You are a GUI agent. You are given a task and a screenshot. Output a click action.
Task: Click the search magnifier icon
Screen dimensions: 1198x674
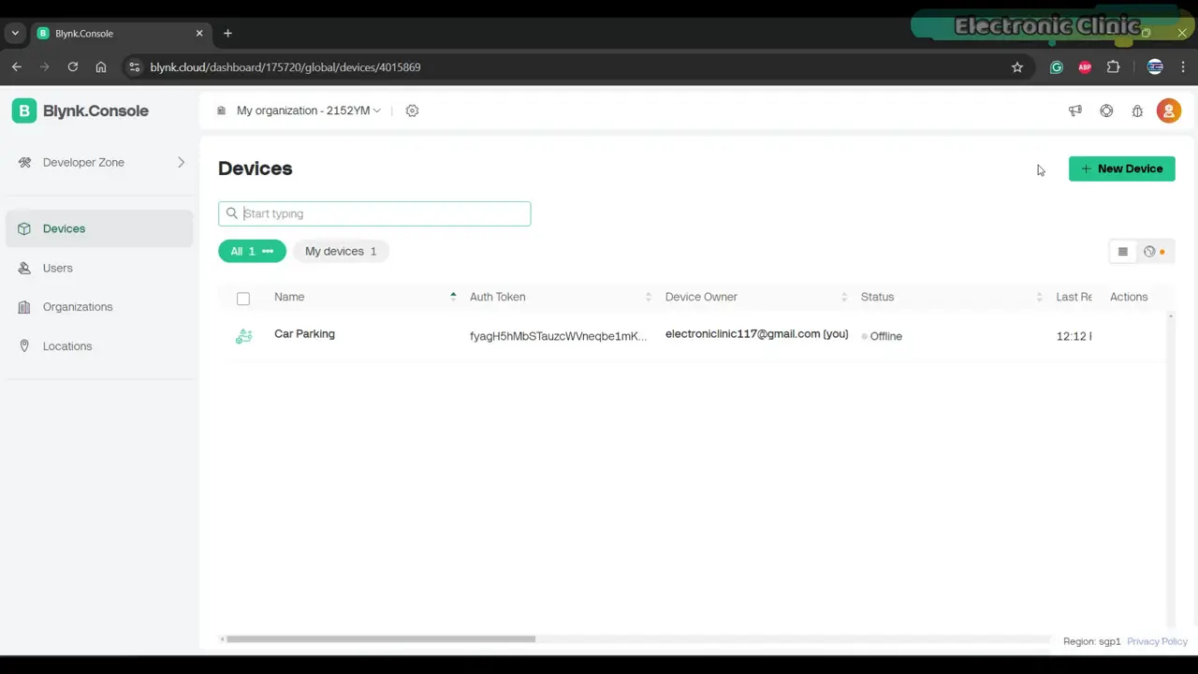pyautogui.click(x=232, y=213)
